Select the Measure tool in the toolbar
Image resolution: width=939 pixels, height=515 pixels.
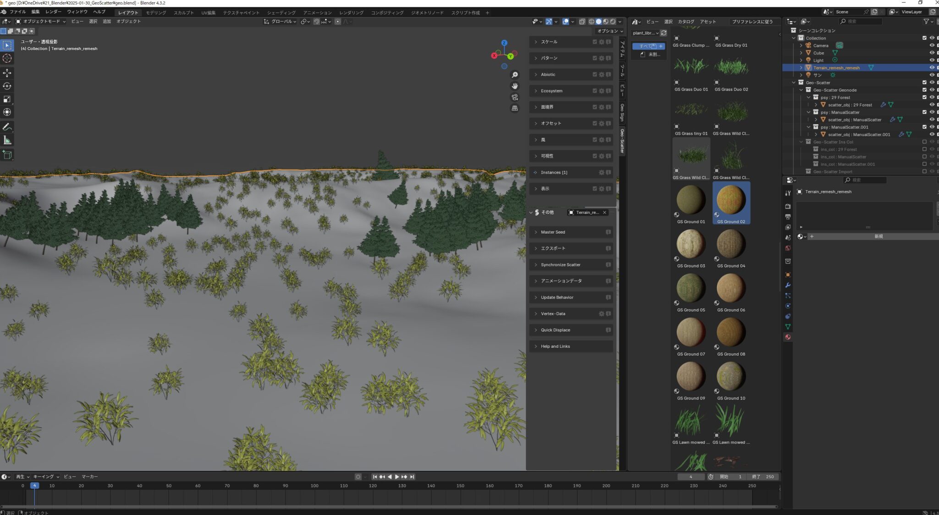click(7, 139)
